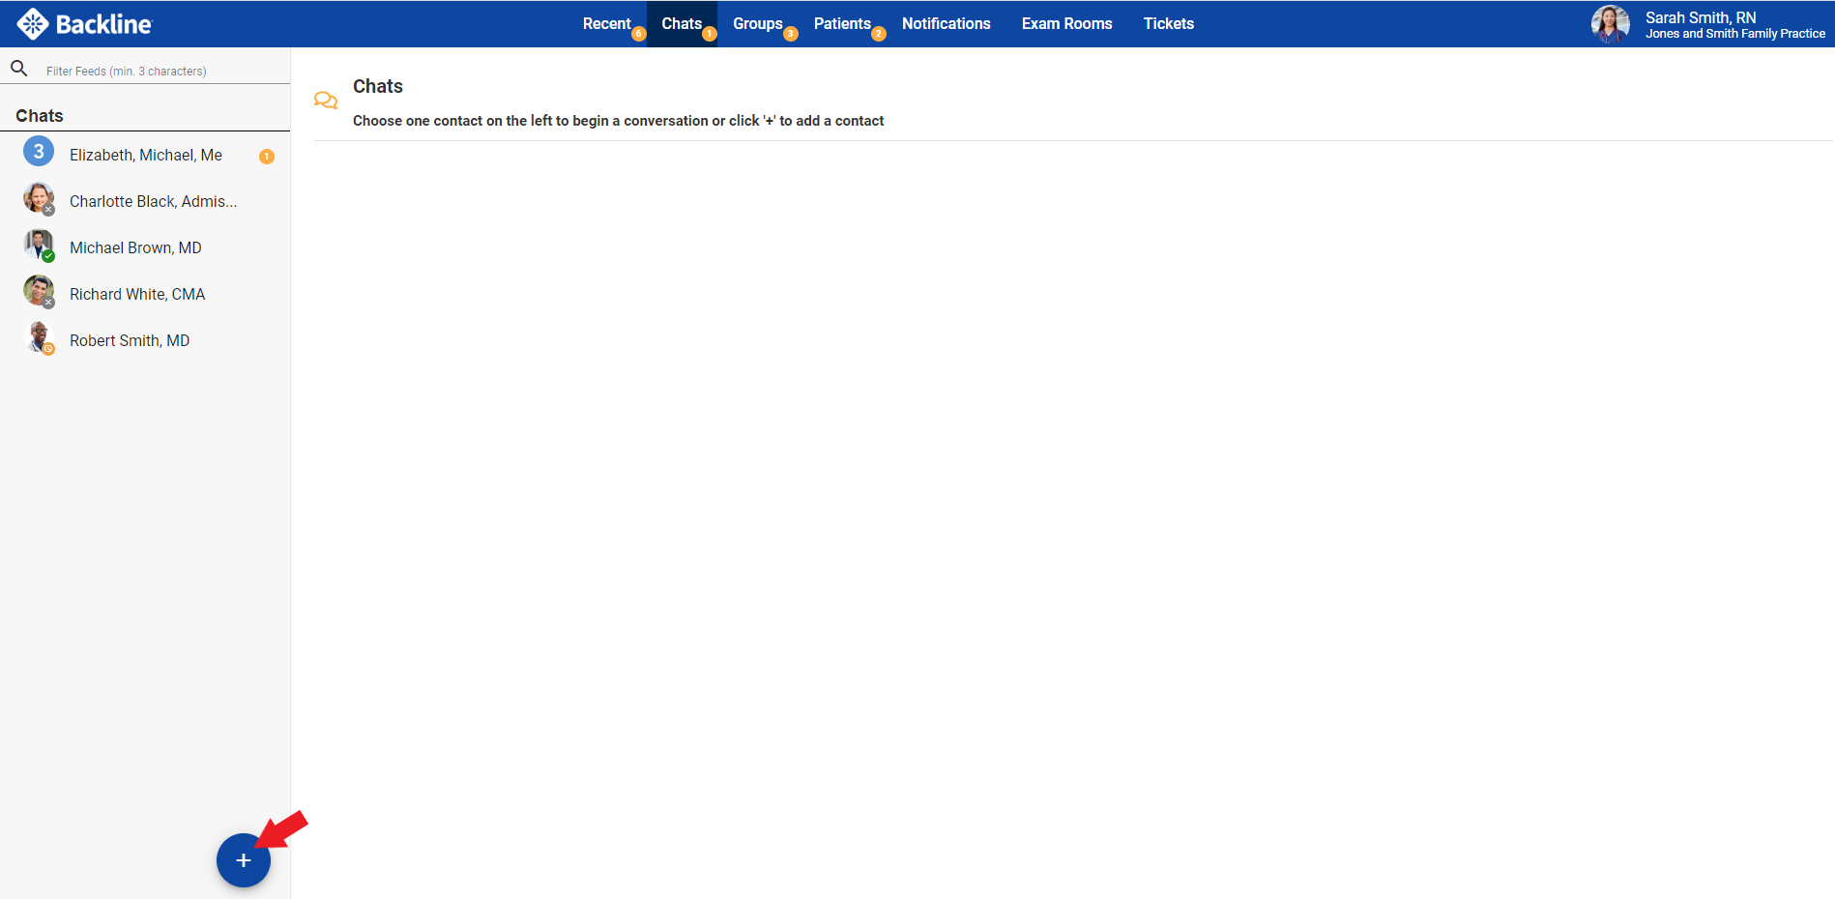Click Richard White's avatar photo
The width and height of the screenshot is (1835, 899).
click(38, 290)
